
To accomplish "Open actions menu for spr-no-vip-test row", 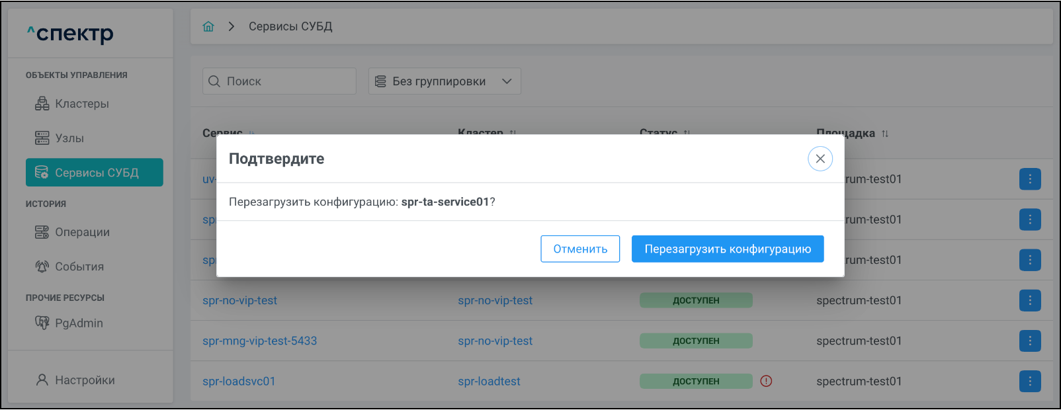I will point(1029,300).
